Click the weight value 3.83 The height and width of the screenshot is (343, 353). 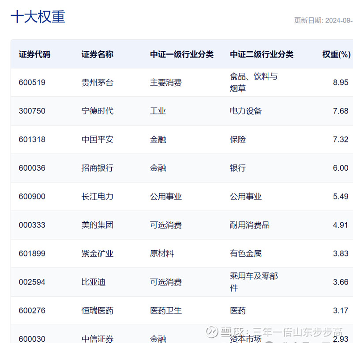(x=341, y=254)
